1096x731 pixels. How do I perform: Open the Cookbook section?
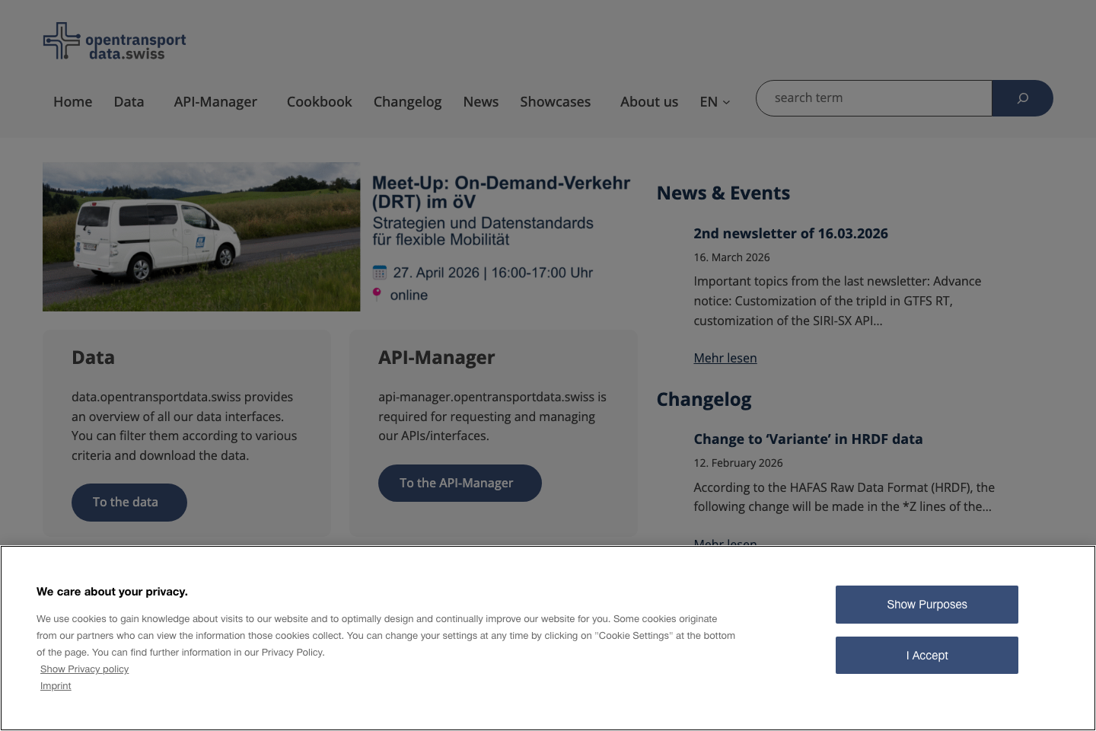coord(319,101)
